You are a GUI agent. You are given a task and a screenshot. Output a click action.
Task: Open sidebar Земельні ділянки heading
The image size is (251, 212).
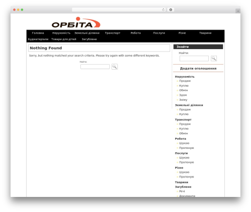pyautogui.click(x=189, y=105)
